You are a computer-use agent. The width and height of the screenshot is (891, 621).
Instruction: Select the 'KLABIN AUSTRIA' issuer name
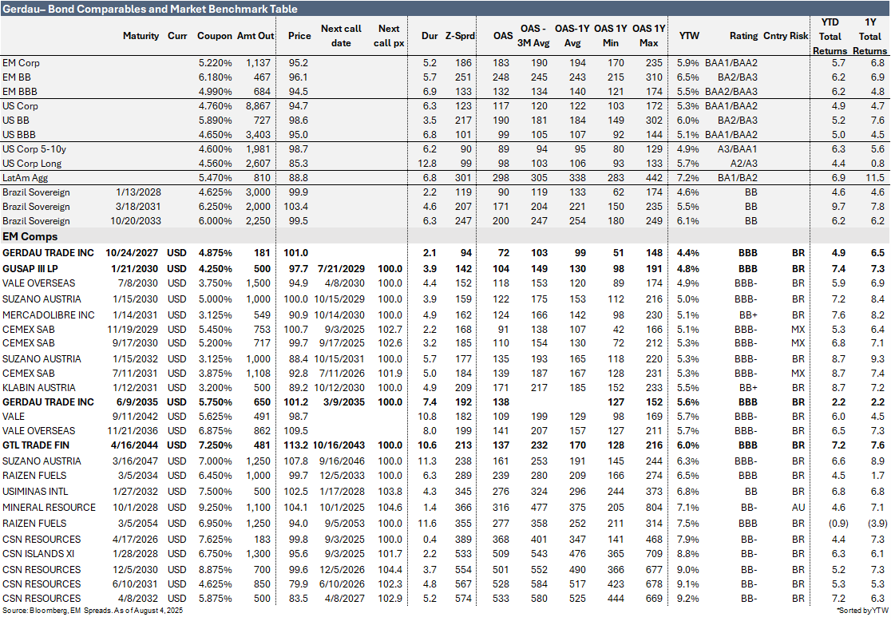[38, 387]
